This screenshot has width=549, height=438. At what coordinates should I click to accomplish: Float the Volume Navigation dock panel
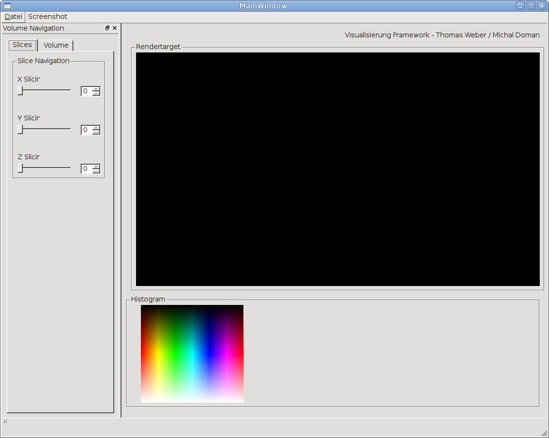point(107,28)
